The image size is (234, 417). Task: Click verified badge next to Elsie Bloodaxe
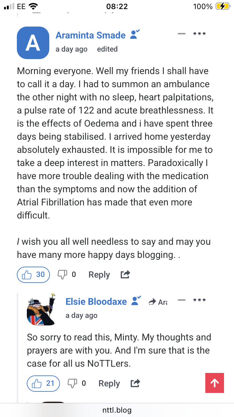pyautogui.click(x=136, y=300)
